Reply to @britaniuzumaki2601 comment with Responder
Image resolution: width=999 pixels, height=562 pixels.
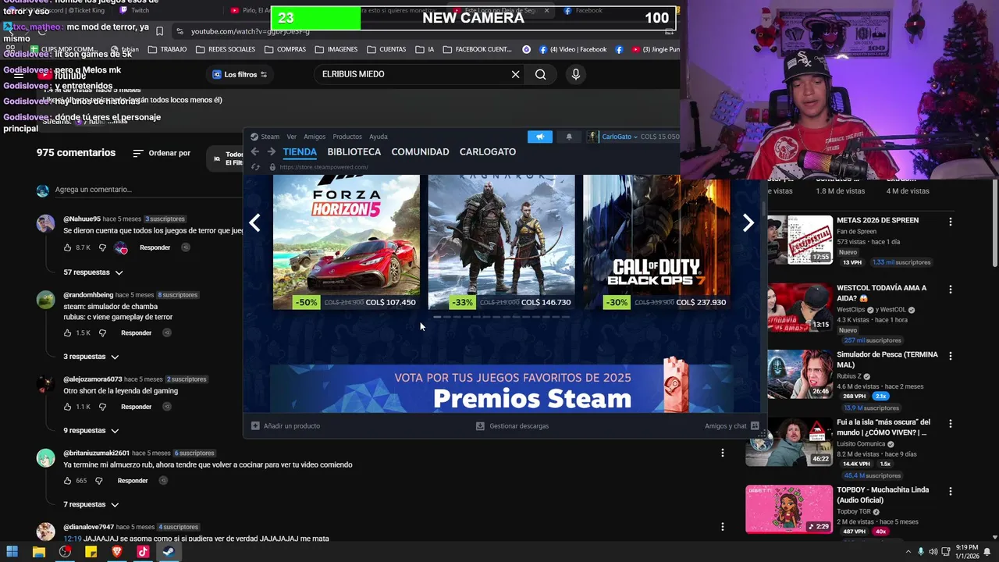click(x=133, y=481)
